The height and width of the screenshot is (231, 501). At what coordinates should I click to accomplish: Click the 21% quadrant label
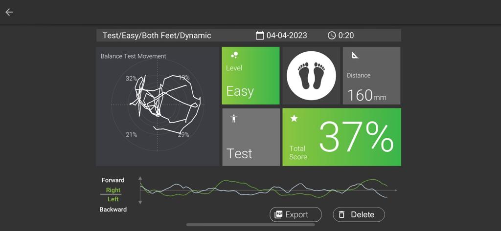click(131, 135)
